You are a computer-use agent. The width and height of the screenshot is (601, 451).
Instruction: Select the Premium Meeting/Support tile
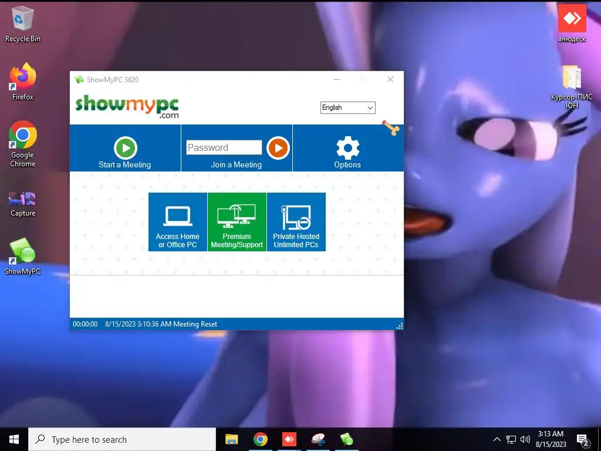click(x=237, y=222)
